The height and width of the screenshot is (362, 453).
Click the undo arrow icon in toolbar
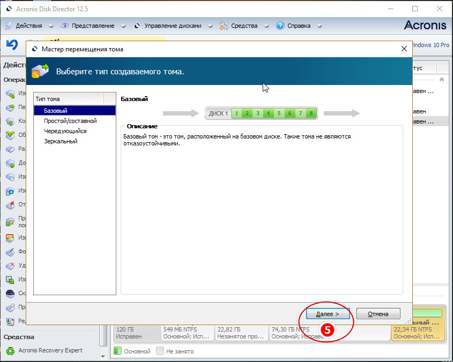coord(12,44)
